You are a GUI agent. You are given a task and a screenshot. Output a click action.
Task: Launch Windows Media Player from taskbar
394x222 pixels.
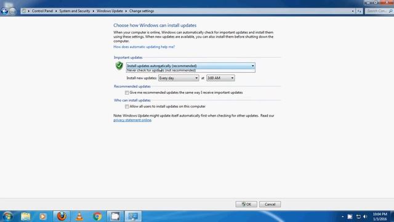pos(42,216)
